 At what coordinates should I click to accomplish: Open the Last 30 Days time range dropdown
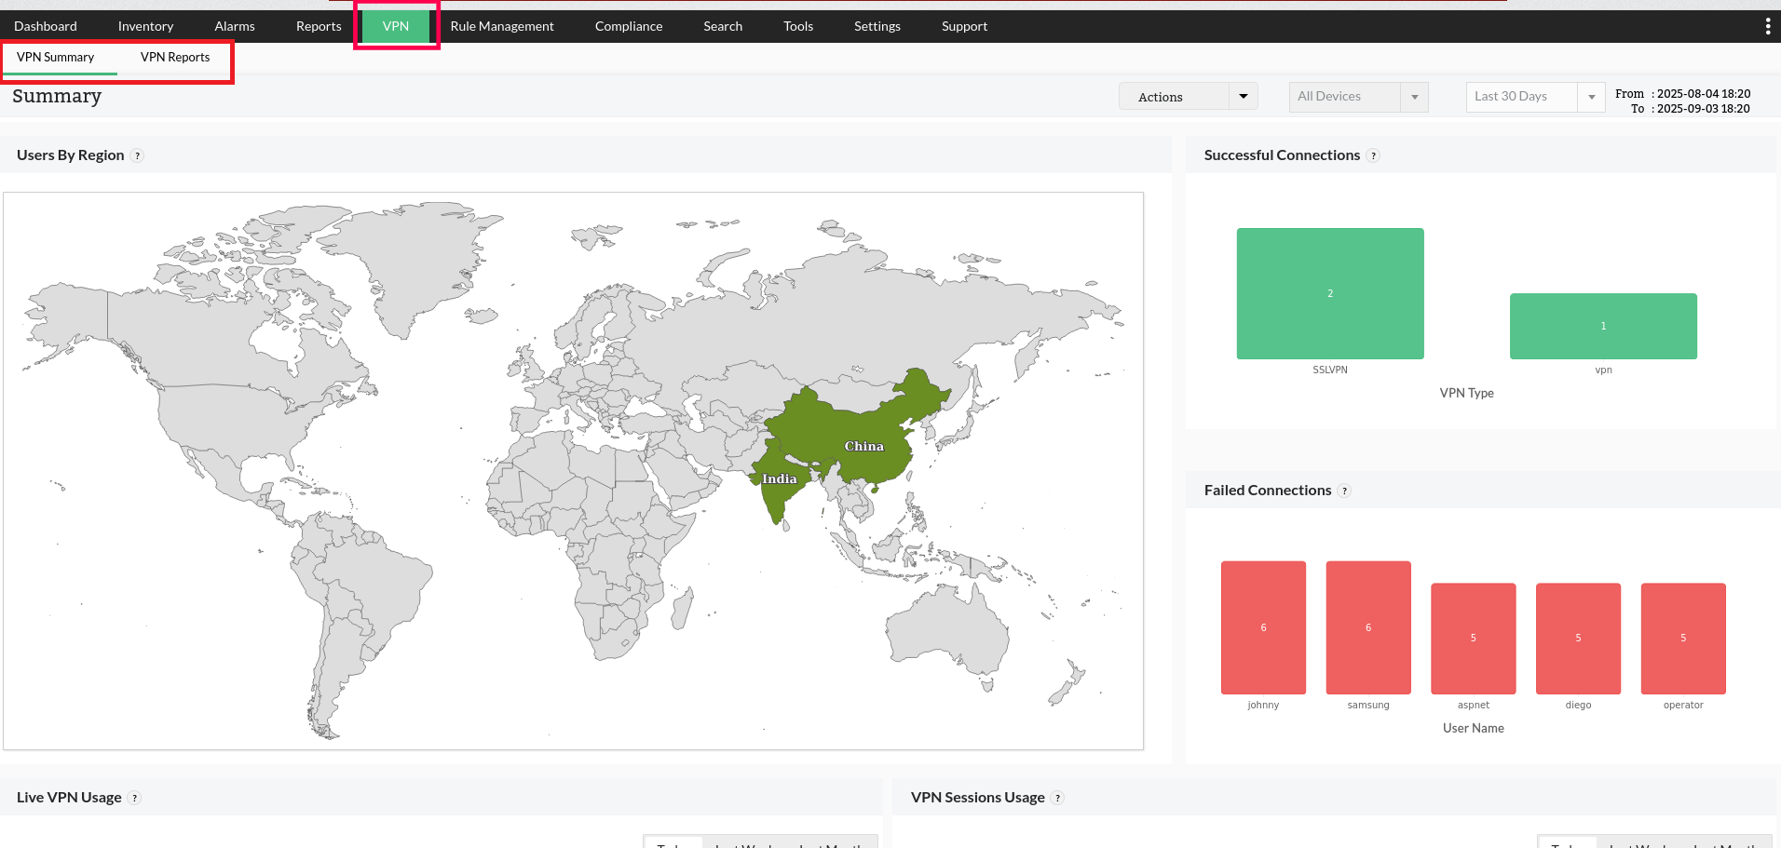(x=1535, y=97)
